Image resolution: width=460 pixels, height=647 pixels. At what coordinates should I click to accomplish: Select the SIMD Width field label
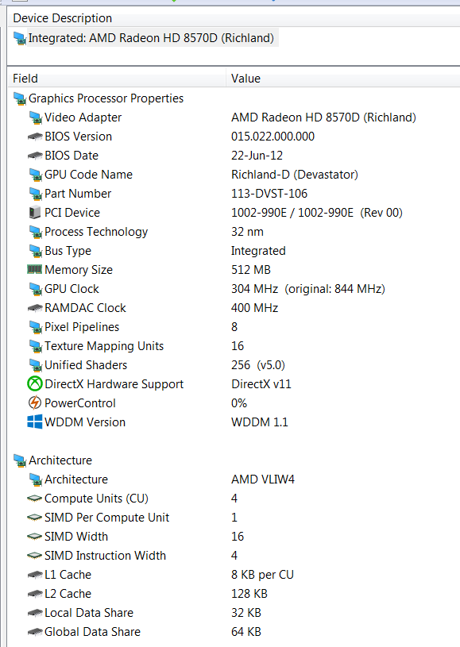[x=76, y=537]
